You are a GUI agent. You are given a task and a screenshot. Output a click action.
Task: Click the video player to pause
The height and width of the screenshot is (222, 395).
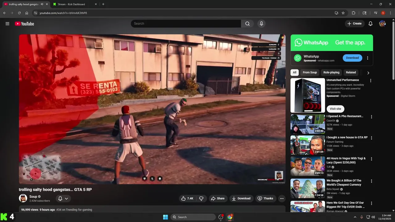tap(152, 109)
